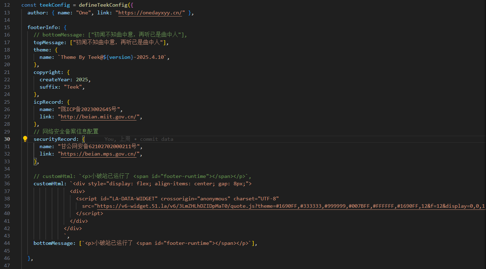
Task: Click the createYear value 2025
Action: point(82,80)
